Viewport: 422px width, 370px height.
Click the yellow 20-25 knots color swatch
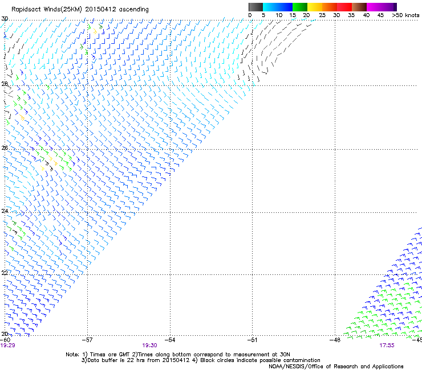click(x=315, y=7)
